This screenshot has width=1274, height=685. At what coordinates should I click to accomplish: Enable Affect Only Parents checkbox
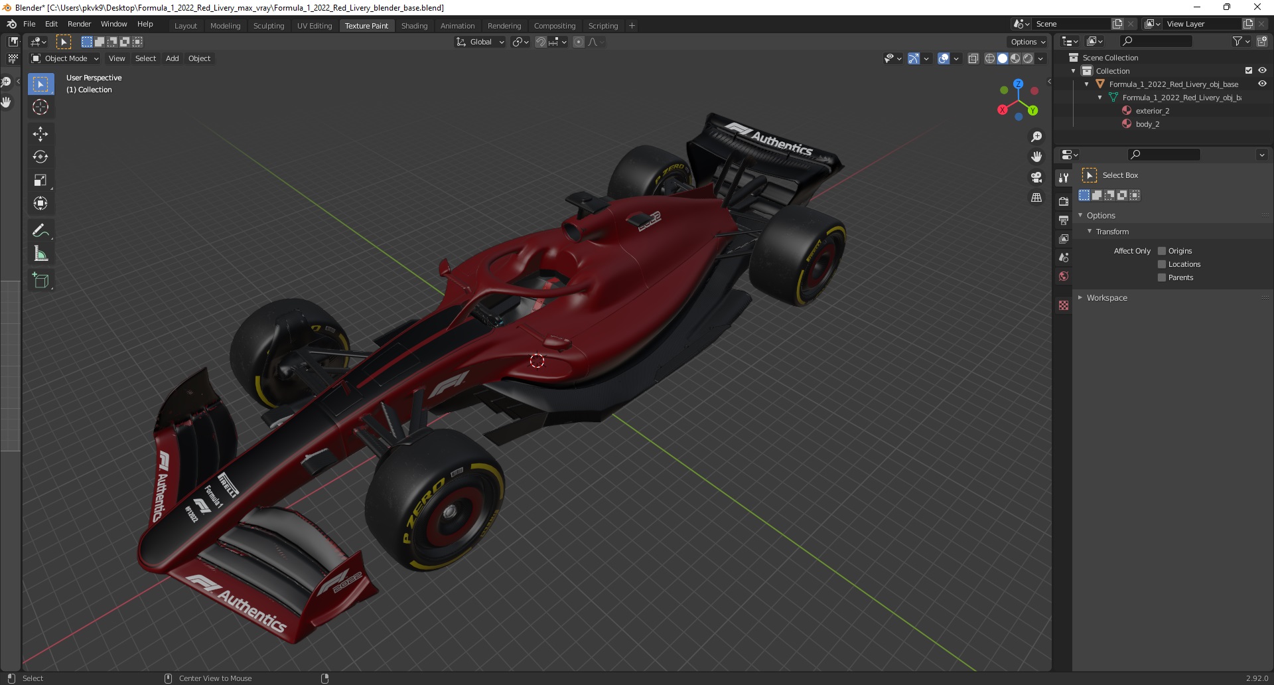click(x=1162, y=277)
